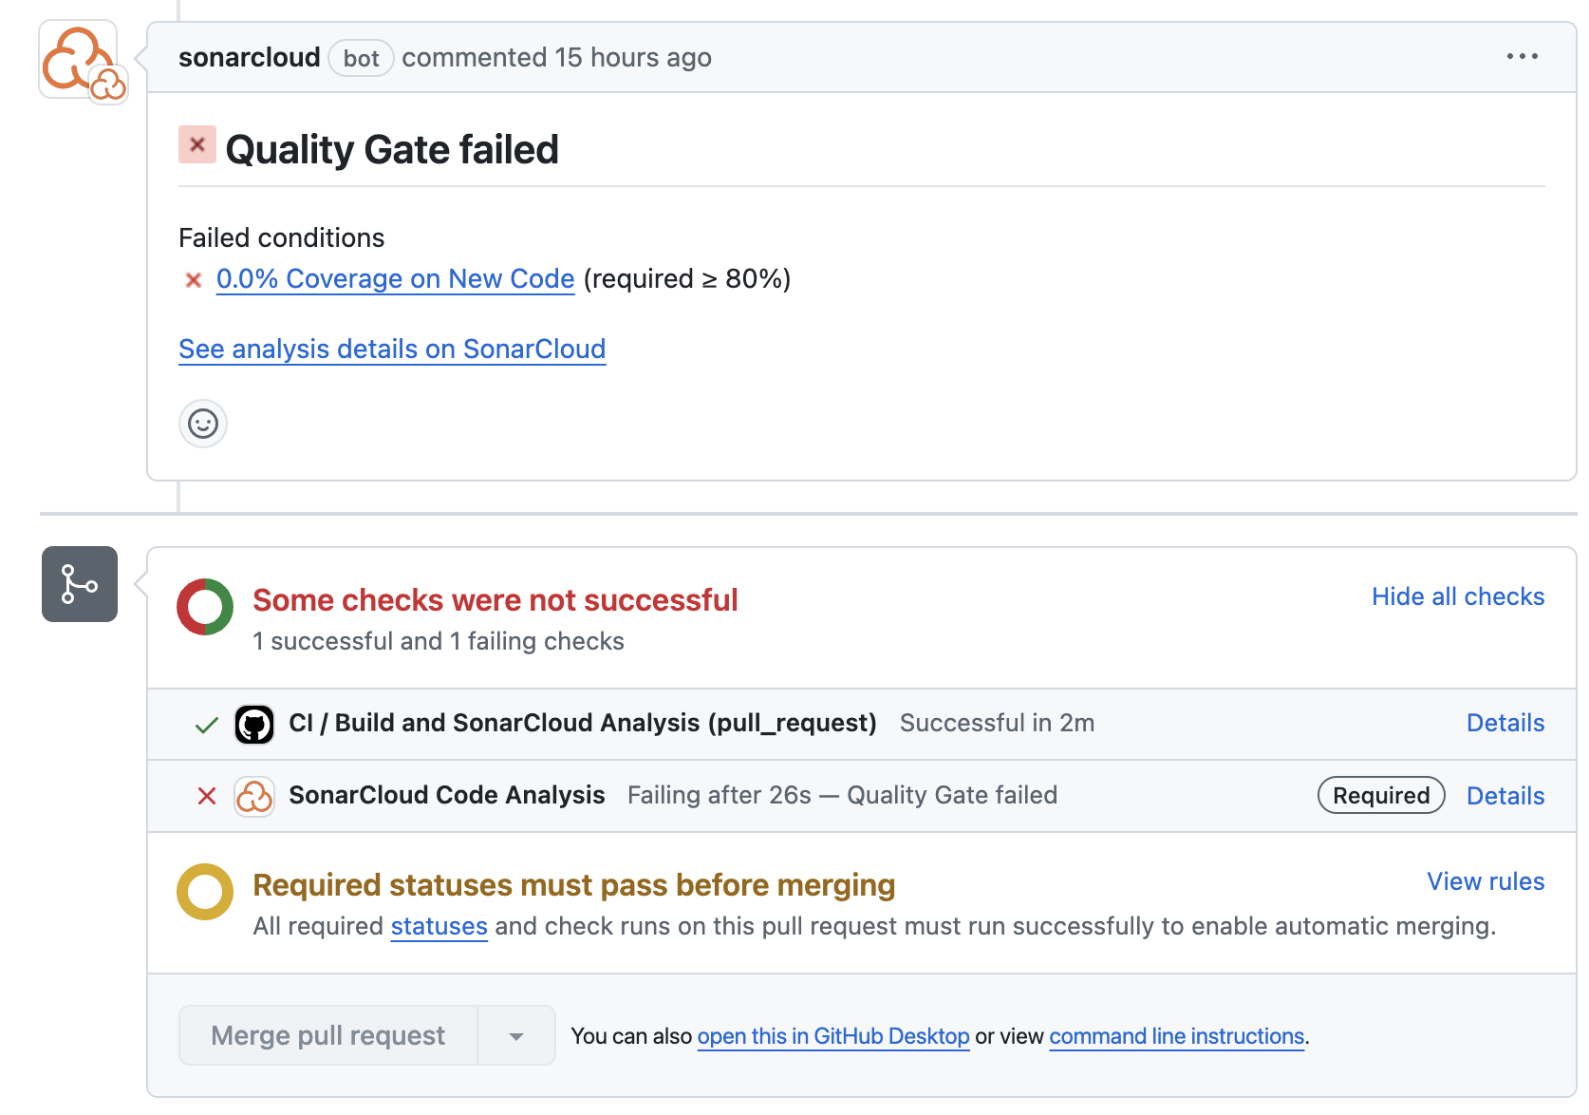Open See analysis details on SonarCloud
1589x1115 pixels.
click(x=392, y=350)
